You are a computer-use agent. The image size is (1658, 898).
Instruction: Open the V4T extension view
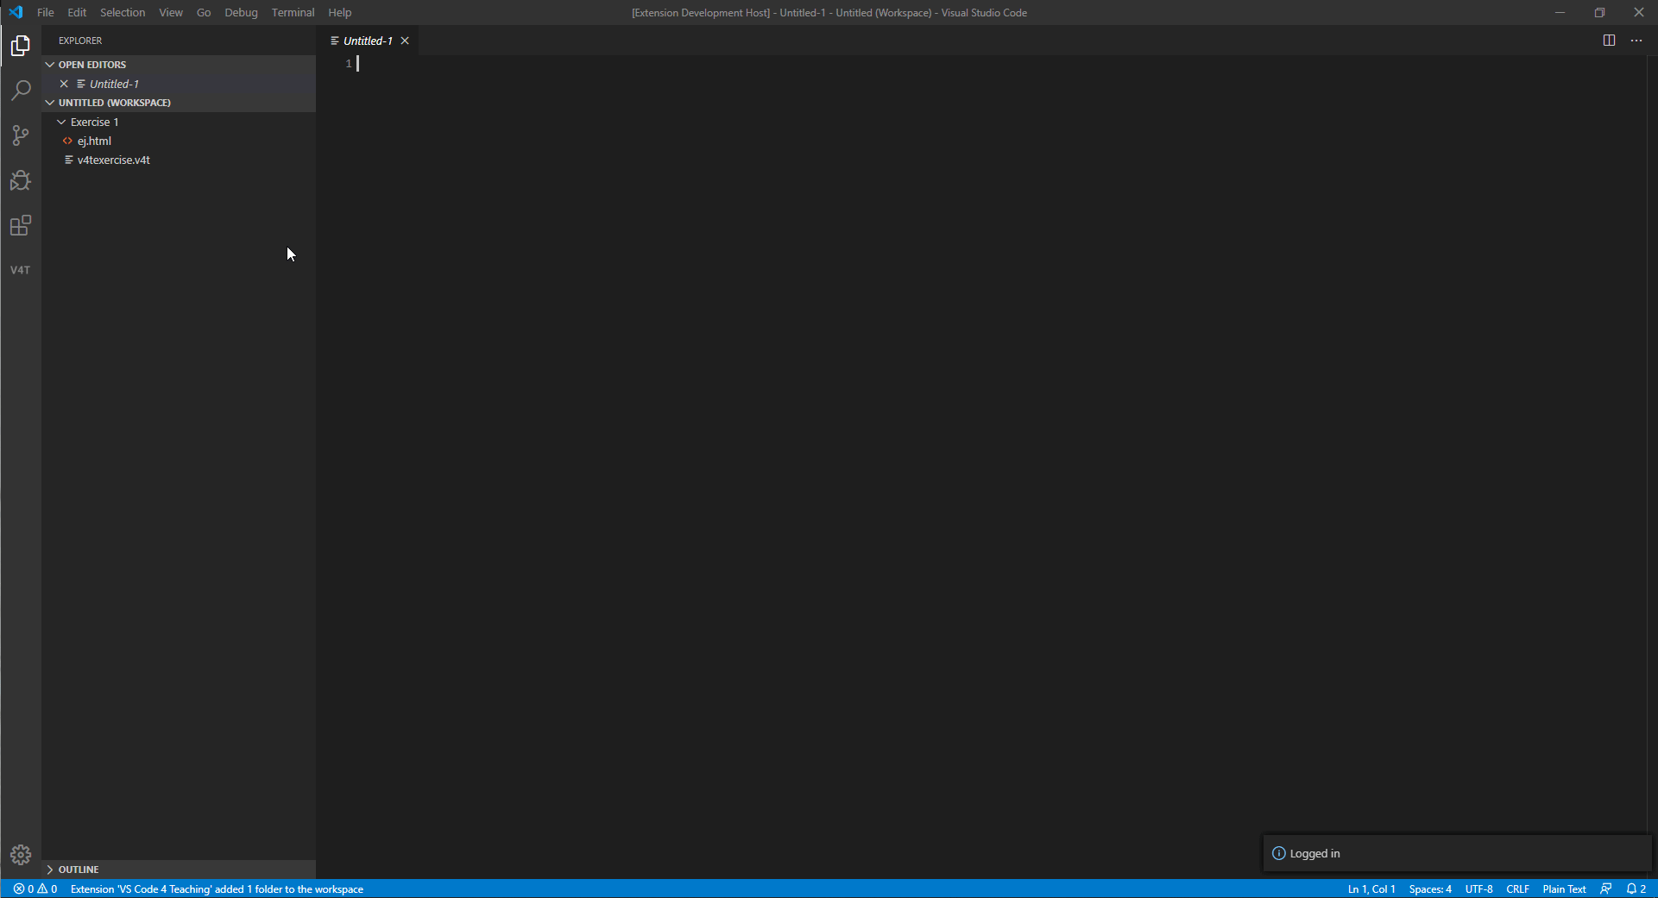pyautogui.click(x=21, y=270)
